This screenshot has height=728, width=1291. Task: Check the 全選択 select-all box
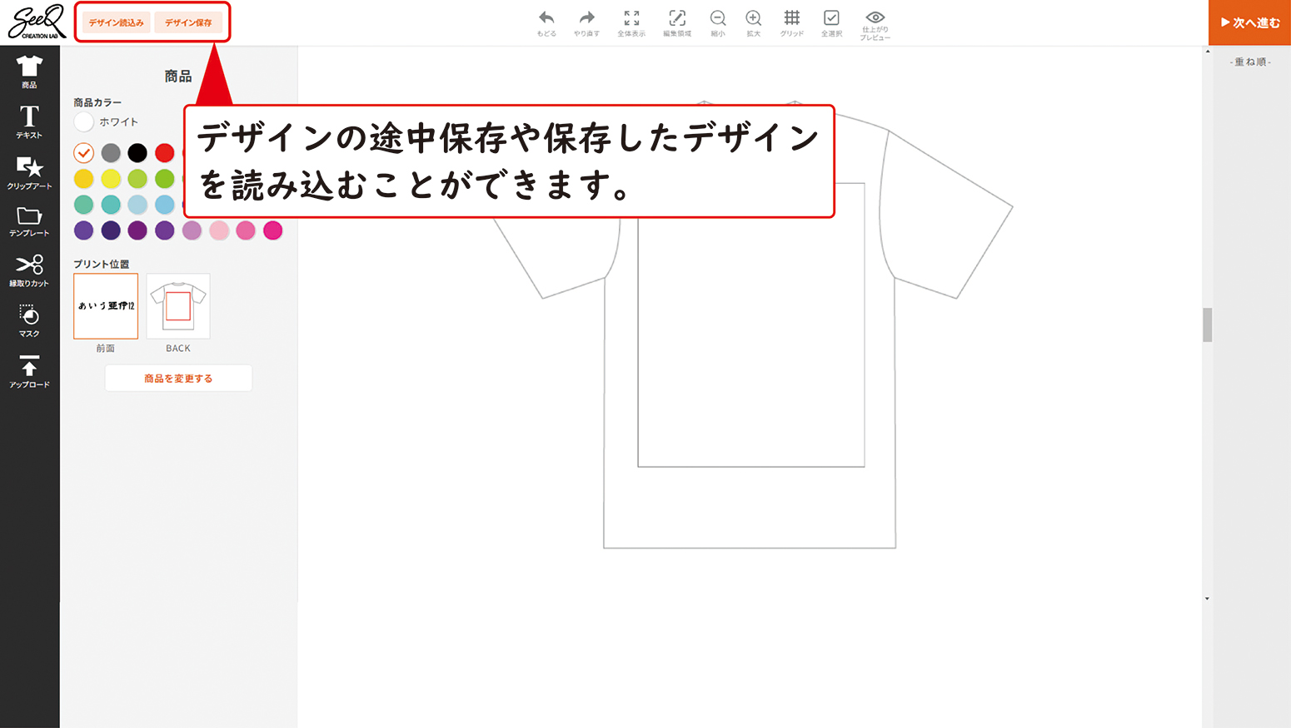click(x=831, y=22)
